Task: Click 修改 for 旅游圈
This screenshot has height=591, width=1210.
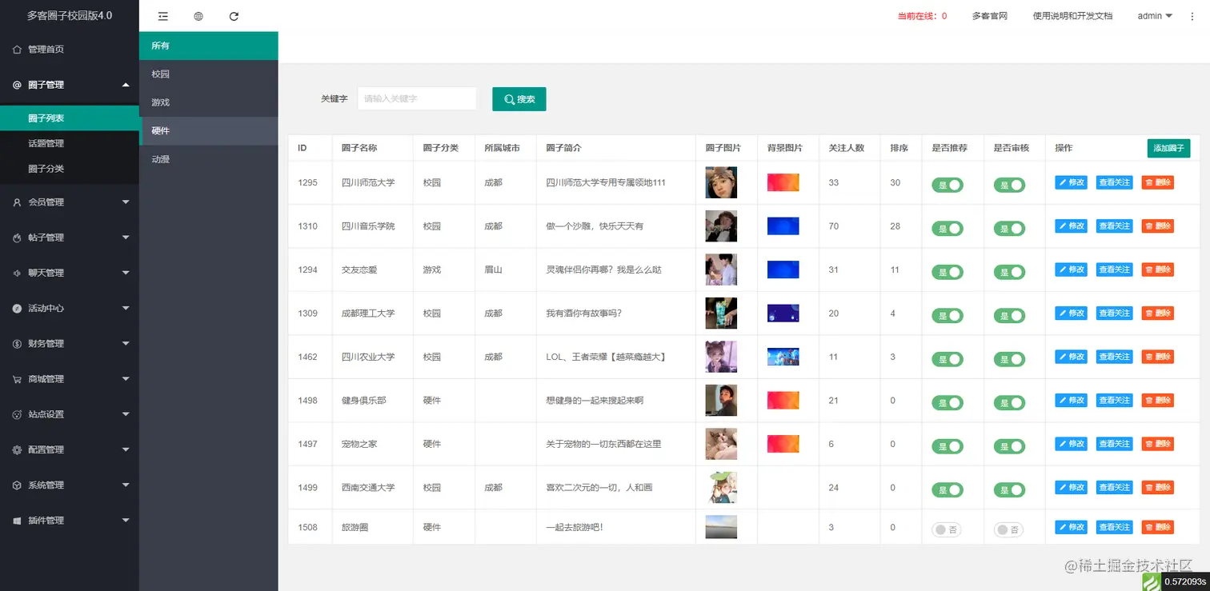Action: click(1072, 527)
